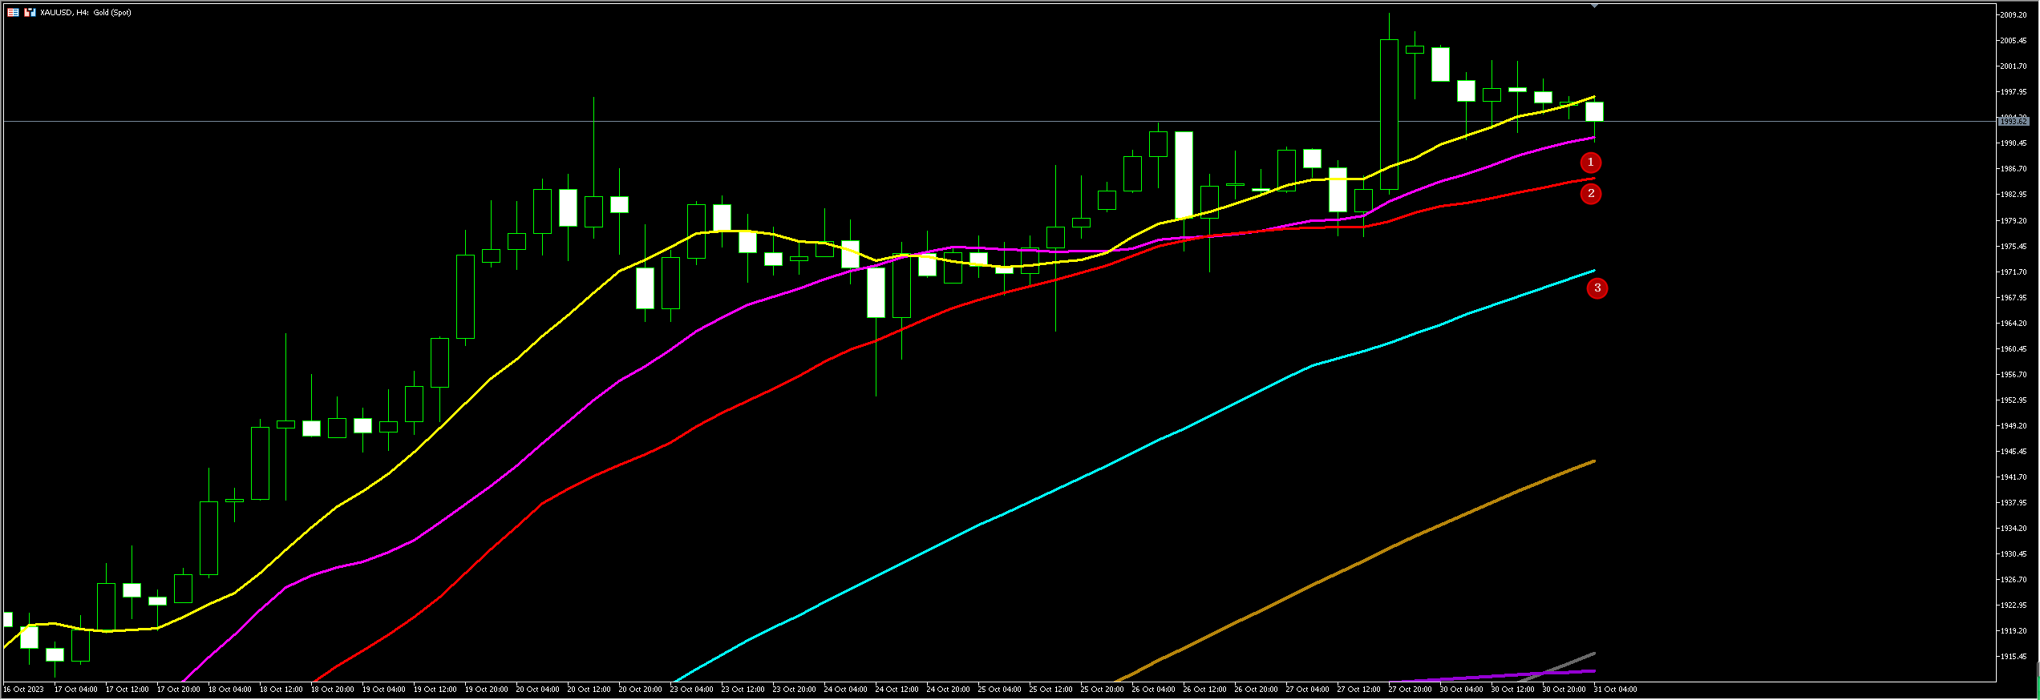Viewport: 2040px width, 700px height.
Task: Click the 1997.95 price scale label
Action: point(2014,92)
